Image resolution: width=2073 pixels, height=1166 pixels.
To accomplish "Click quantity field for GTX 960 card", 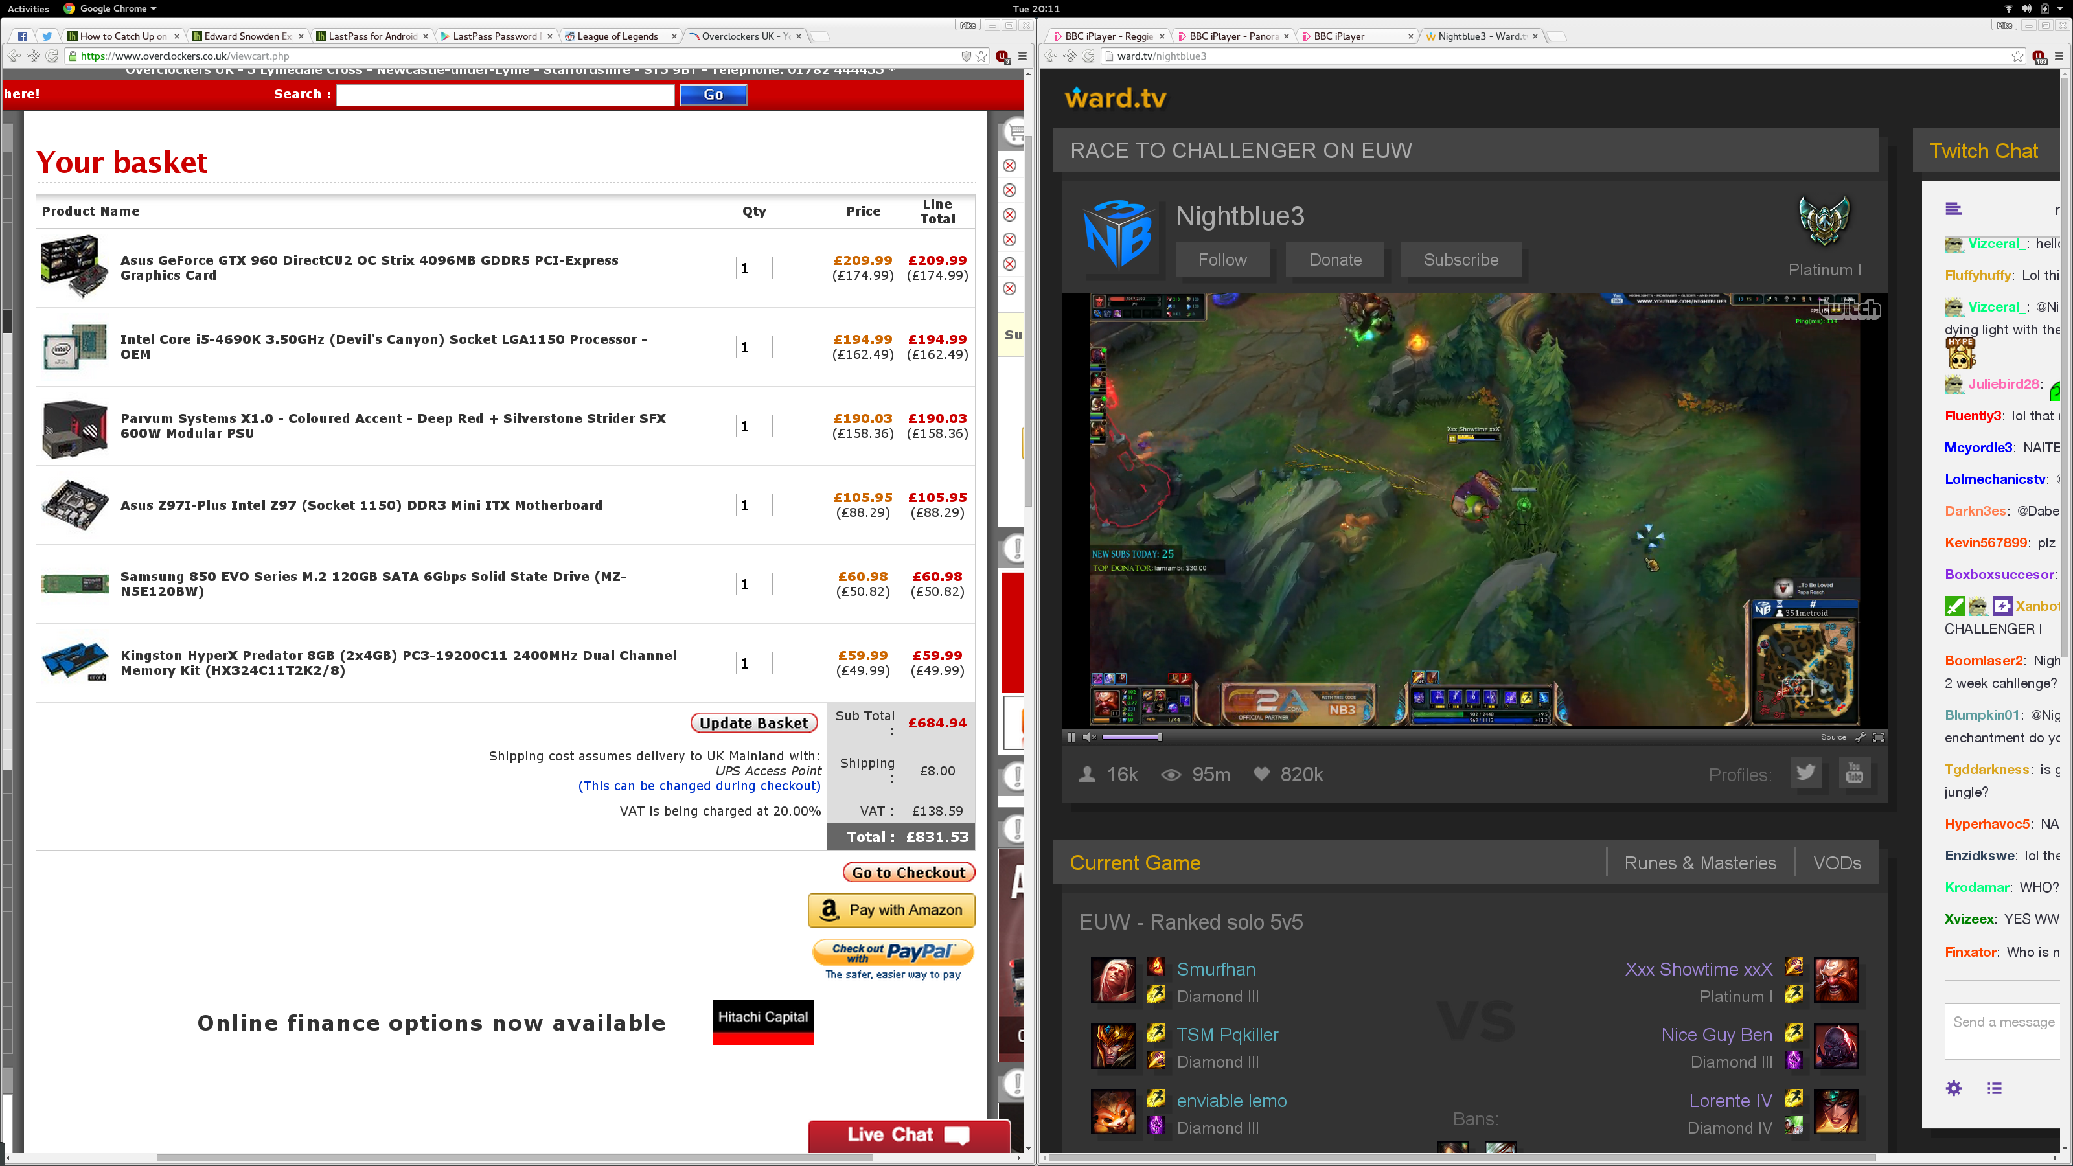I will tap(753, 268).
